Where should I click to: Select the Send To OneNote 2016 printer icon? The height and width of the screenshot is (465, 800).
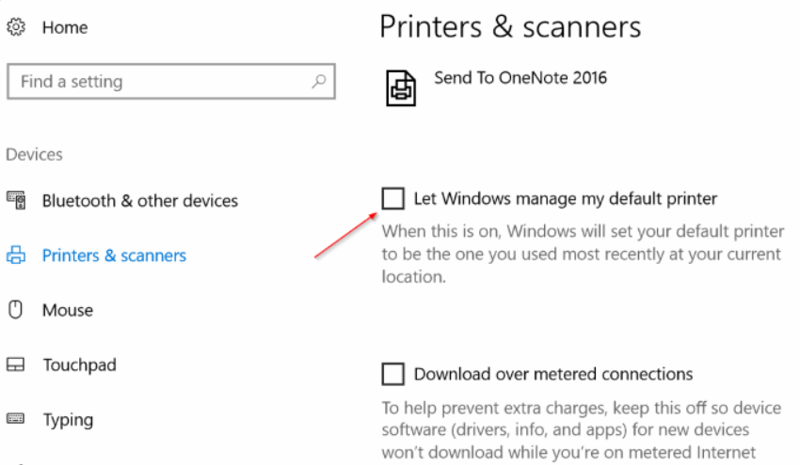pyautogui.click(x=402, y=86)
